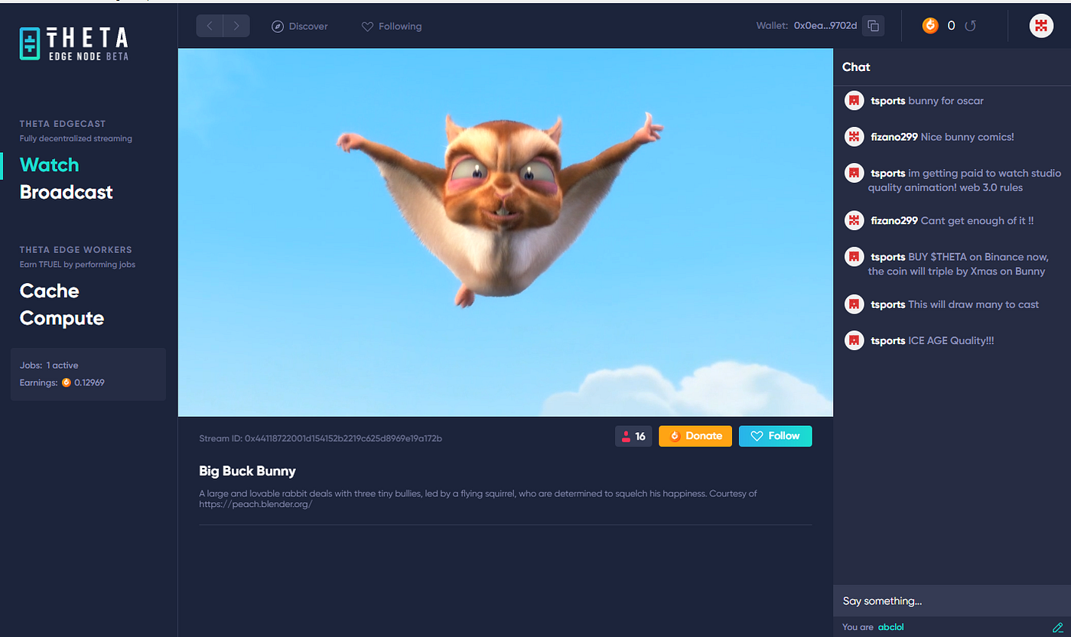This screenshot has height=637, width=1071.
Task: Copy the wallet address
Action: coord(874,26)
